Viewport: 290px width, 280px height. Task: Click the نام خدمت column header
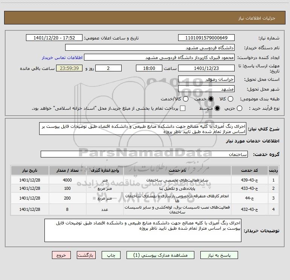pos(177,170)
